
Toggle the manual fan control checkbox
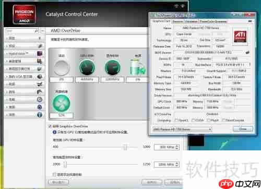[x=54, y=174]
